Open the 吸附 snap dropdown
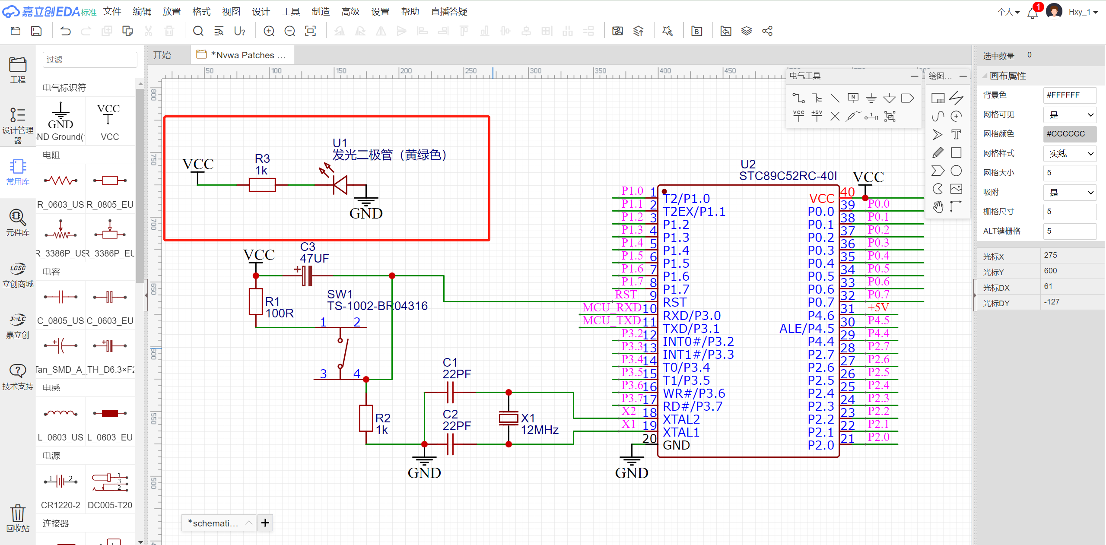 tap(1070, 193)
